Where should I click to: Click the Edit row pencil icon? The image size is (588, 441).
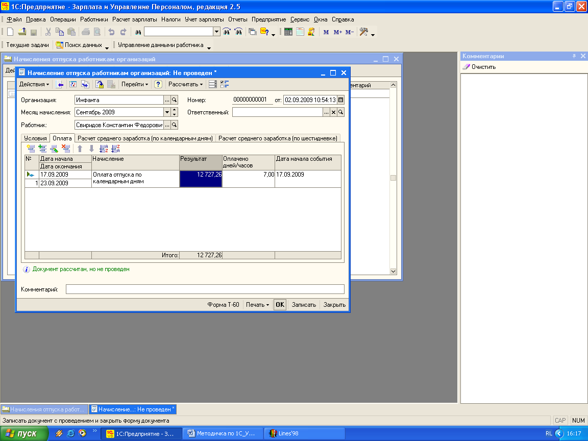(54, 149)
